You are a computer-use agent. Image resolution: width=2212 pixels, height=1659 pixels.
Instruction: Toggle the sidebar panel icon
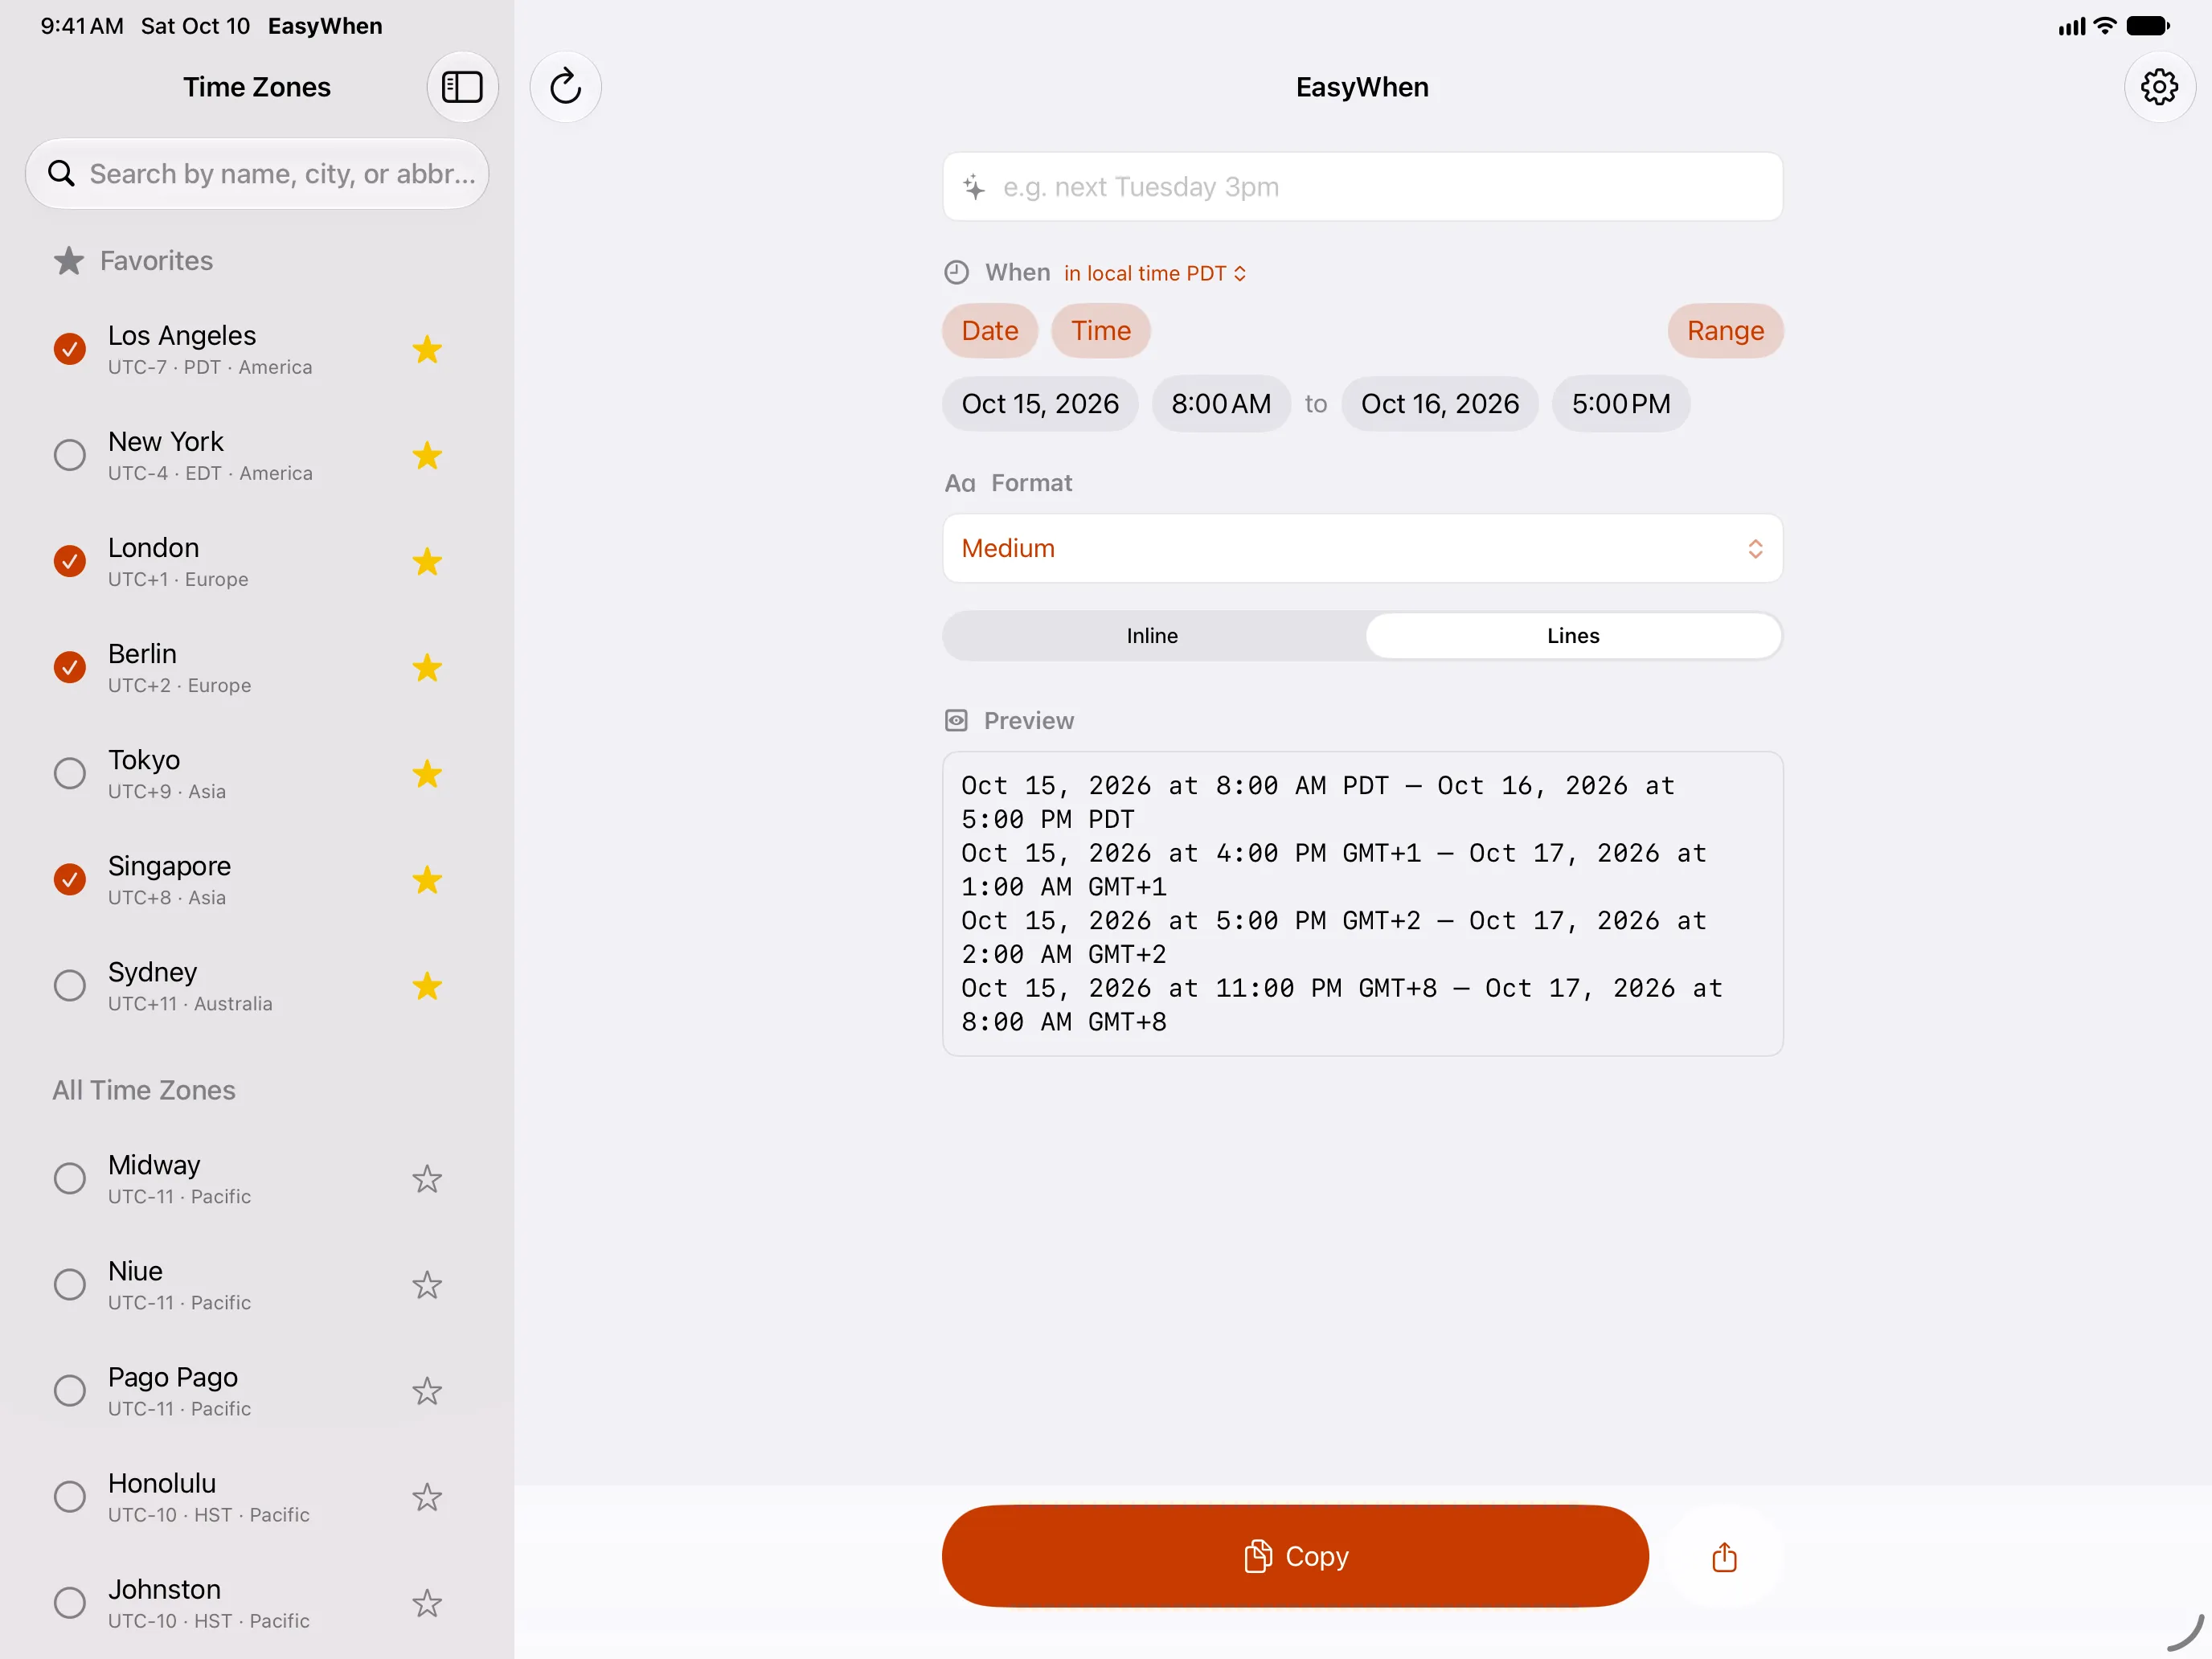pyautogui.click(x=462, y=87)
